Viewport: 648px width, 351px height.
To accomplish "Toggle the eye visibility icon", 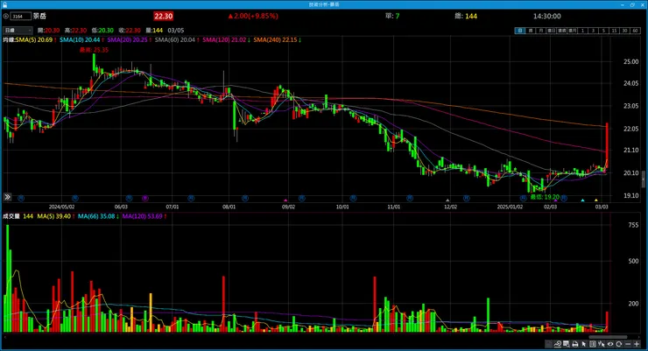I will click(610, 344).
